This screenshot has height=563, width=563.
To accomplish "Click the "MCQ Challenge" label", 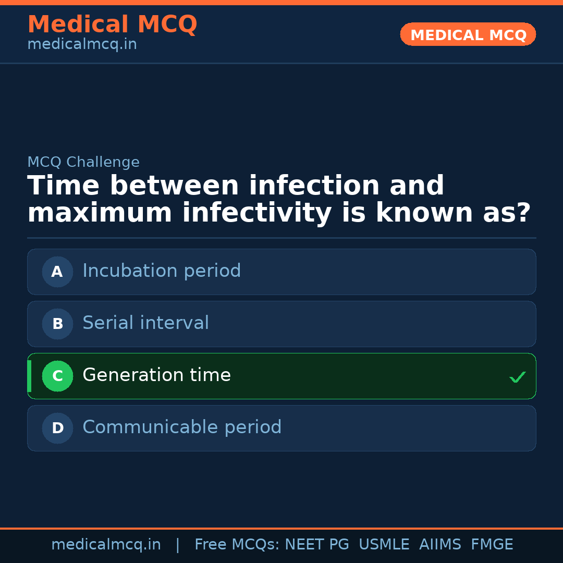I will coord(83,163).
